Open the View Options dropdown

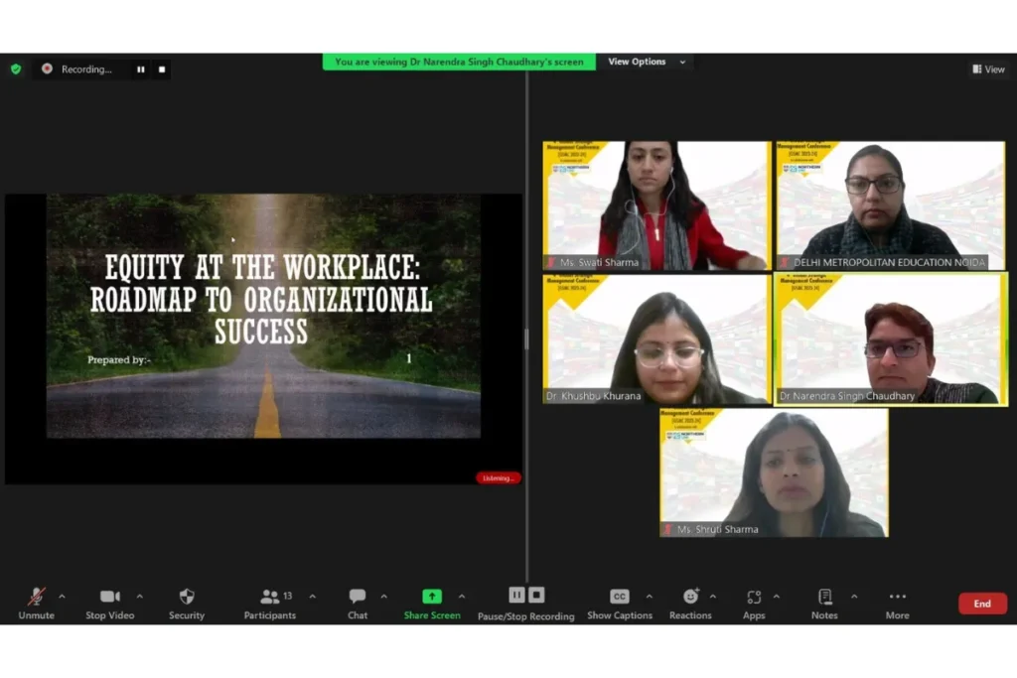click(x=647, y=62)
